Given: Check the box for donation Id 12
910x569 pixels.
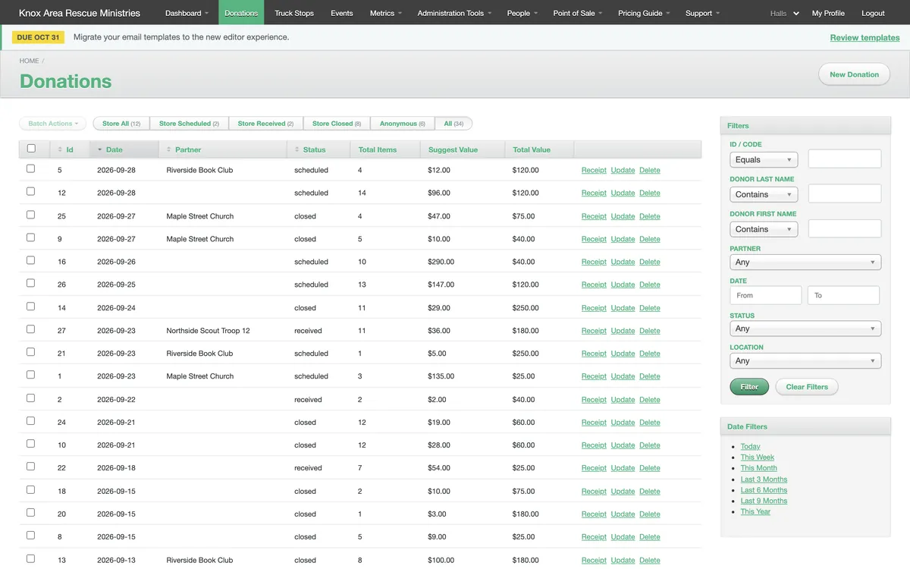Looking at the screenshot, I should (31, 192).
